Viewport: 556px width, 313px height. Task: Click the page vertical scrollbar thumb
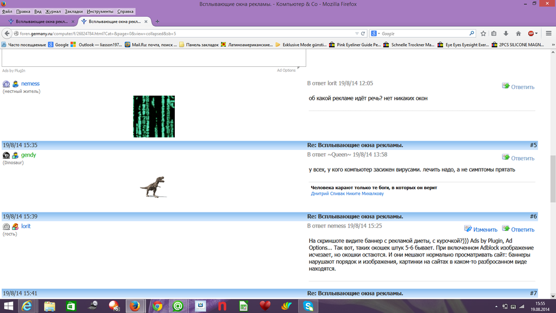pyautogui.click(x=553, y=178)
